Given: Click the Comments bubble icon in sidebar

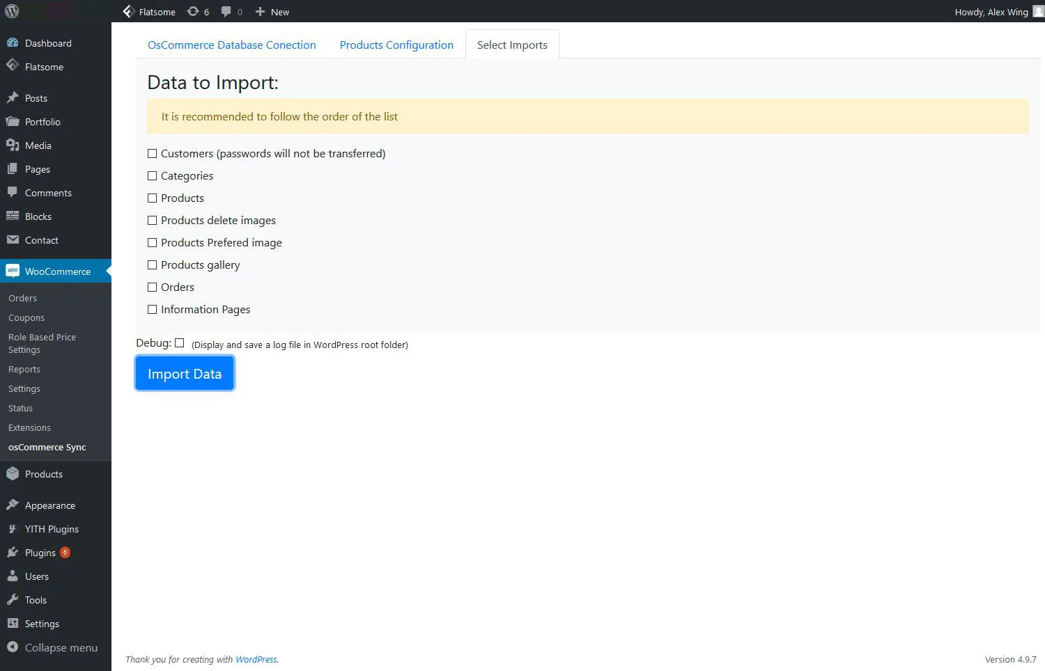Looking at the screenshot, I should coord(13,192).
